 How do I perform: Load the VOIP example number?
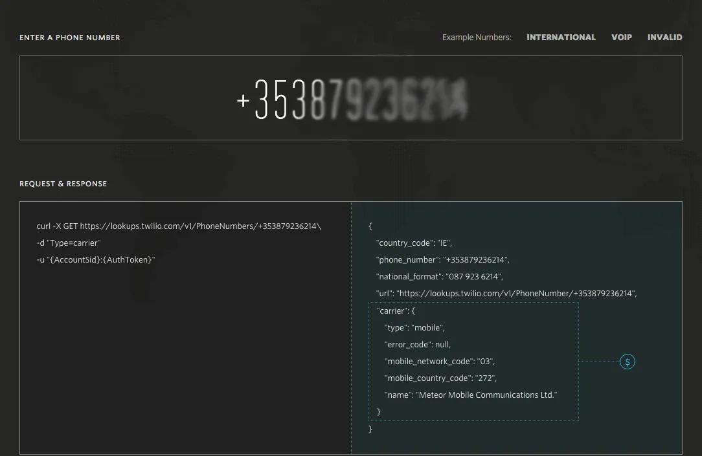click(622, 37)
